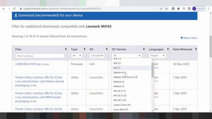Image resolution: width=212 pixels, height=119 pixels.
Task: Click dropdown list scroll down arrow
Action: [153, 111]
